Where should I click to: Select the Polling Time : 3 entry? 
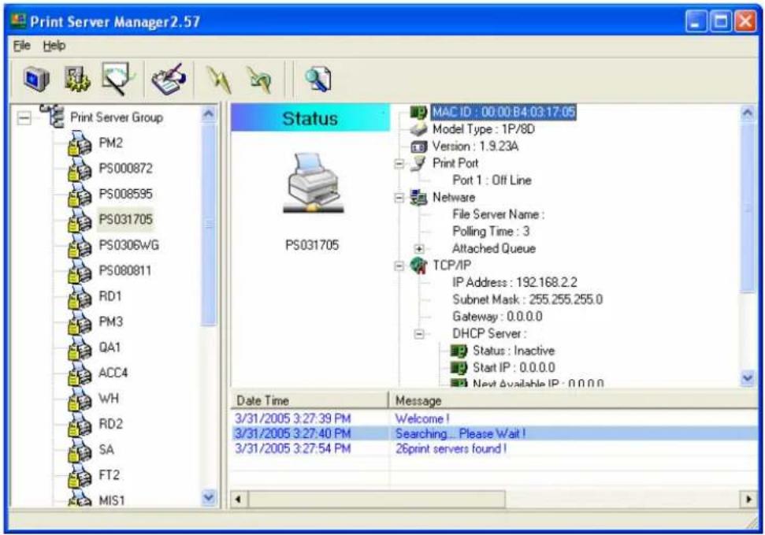[x=491, y=232]
